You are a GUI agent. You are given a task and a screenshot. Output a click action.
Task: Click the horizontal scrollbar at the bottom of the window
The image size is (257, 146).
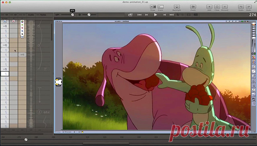pos(106,144)
